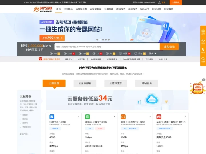
Task: Click the user profile icon beside 登录
Action: 159,3
